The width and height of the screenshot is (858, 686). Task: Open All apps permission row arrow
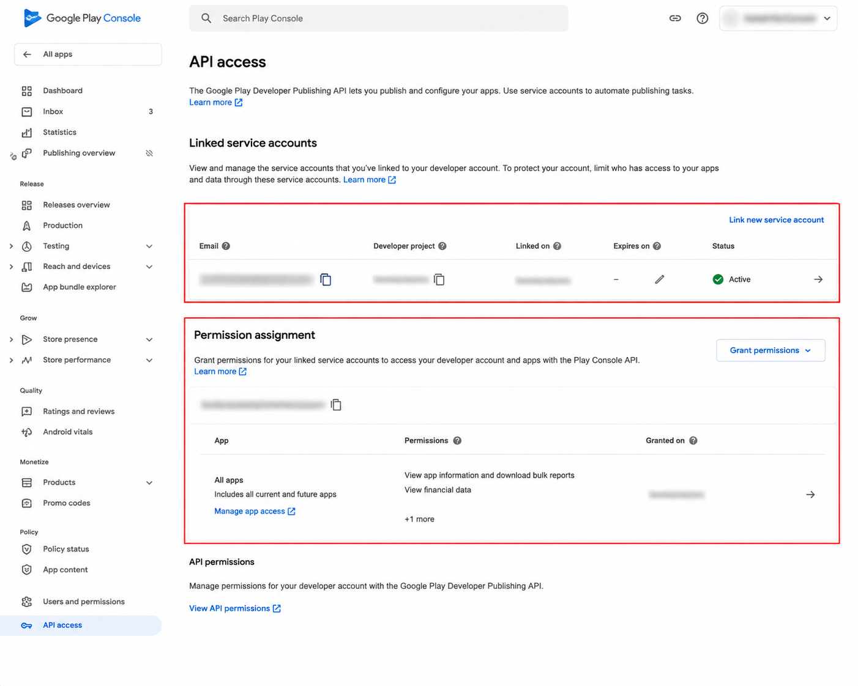point(810,495)
